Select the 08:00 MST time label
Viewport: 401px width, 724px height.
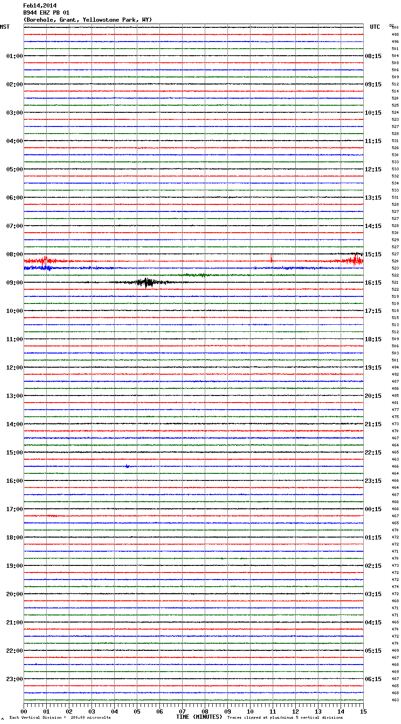(x=15, y=254)
